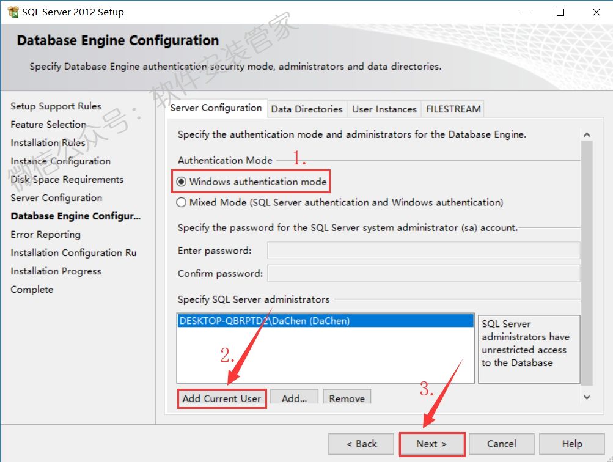Click Feature Selection step
Viewport: 613px width, 462px height.
tap(48, 124)
